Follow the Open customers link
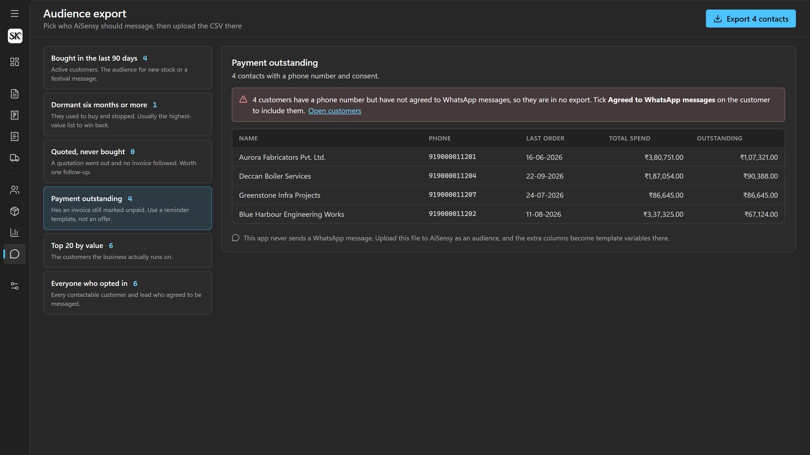This screenshot has width=810, height=455. click(335, 111)
